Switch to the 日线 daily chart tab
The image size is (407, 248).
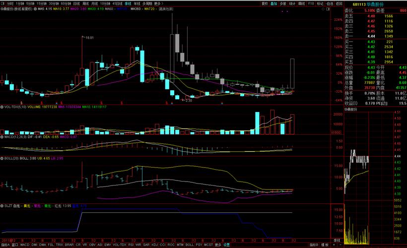(76, 3)
